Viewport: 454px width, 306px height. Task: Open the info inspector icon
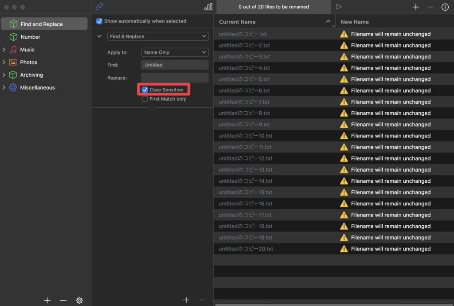[445, 7]
